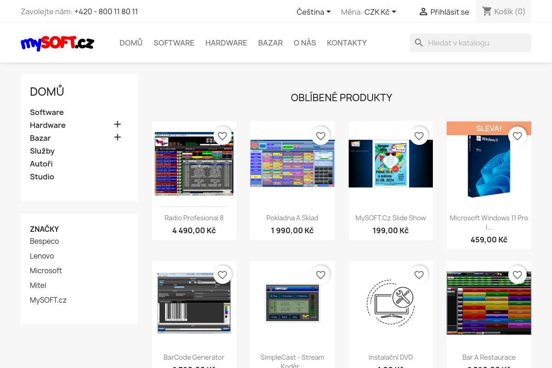The image size is (552, 368).
Task: Click the heart on Bar A Restaurace
Action: pyautogui.click(x=517, y=275)
